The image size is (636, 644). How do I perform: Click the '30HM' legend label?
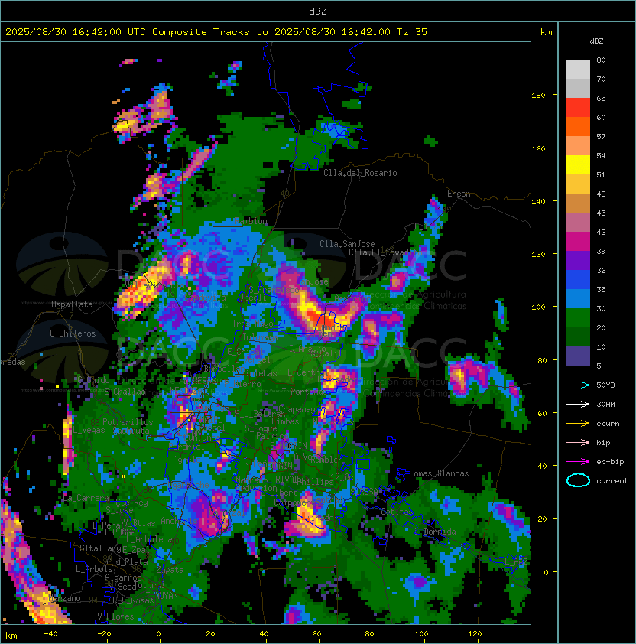(605, 404)
